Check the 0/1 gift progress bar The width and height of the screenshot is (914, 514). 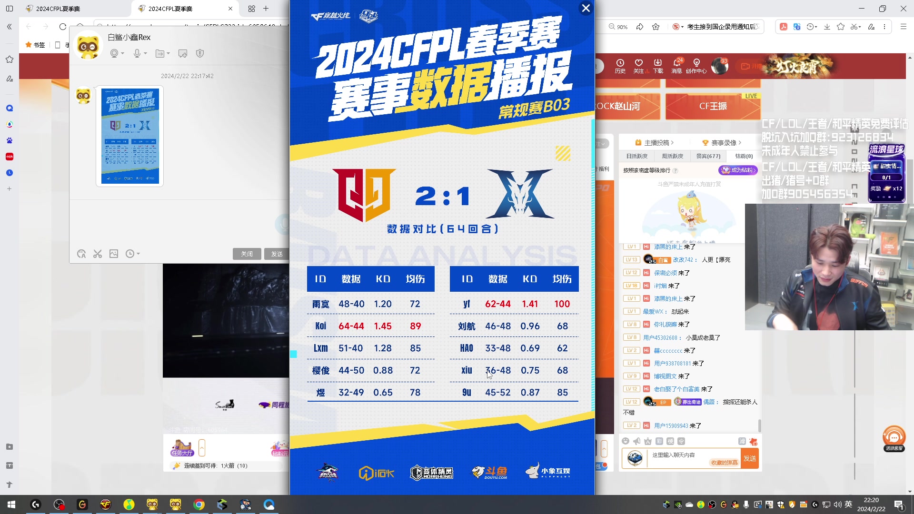click(x=885, y=178)
